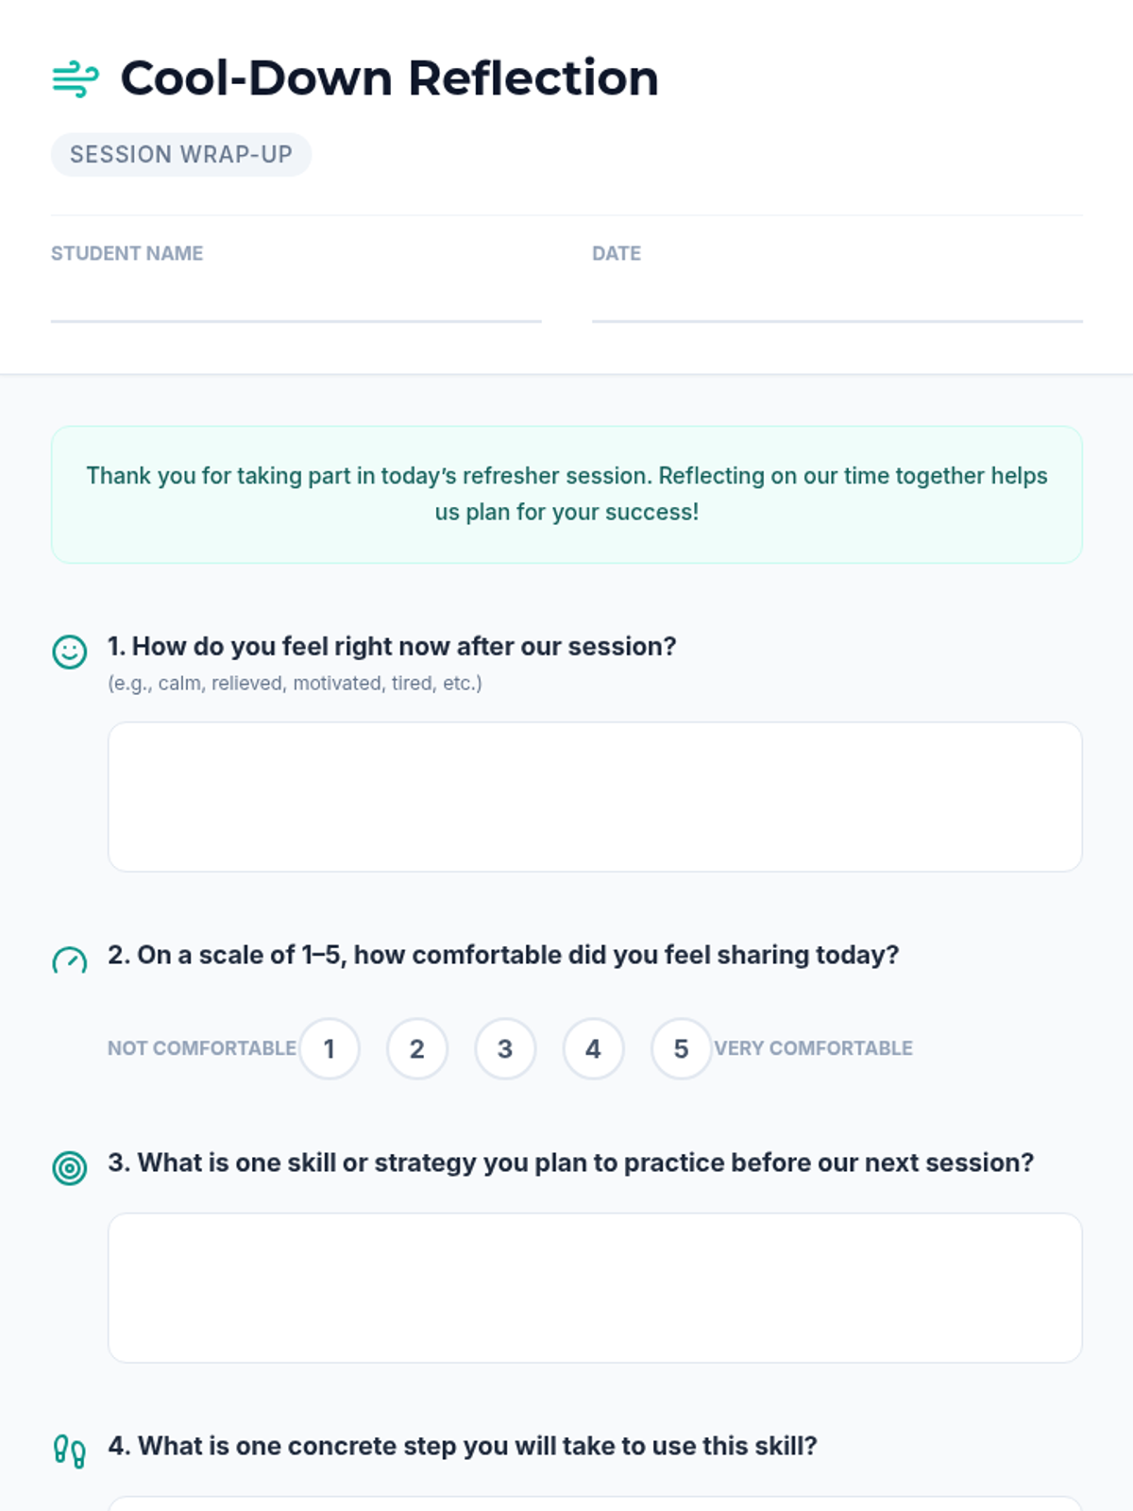
Task: Select comfort rating 5
Action: [x=681, y=1048]
